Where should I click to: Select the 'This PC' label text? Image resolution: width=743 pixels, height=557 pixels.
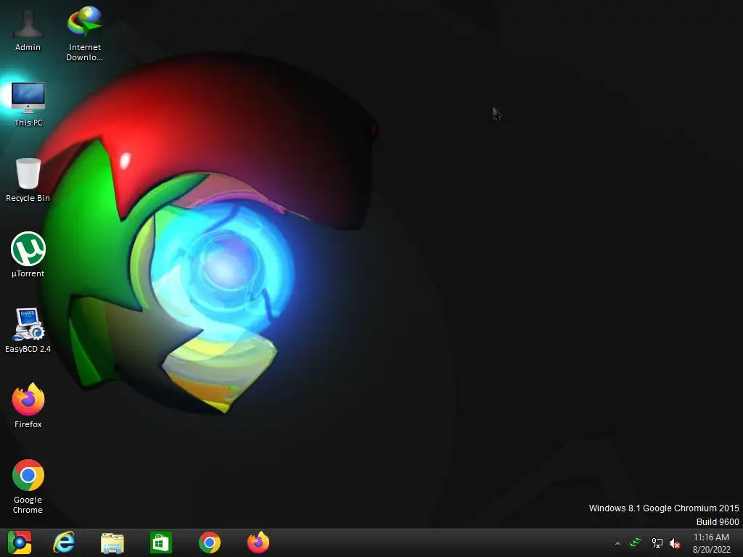coord(28,123)
